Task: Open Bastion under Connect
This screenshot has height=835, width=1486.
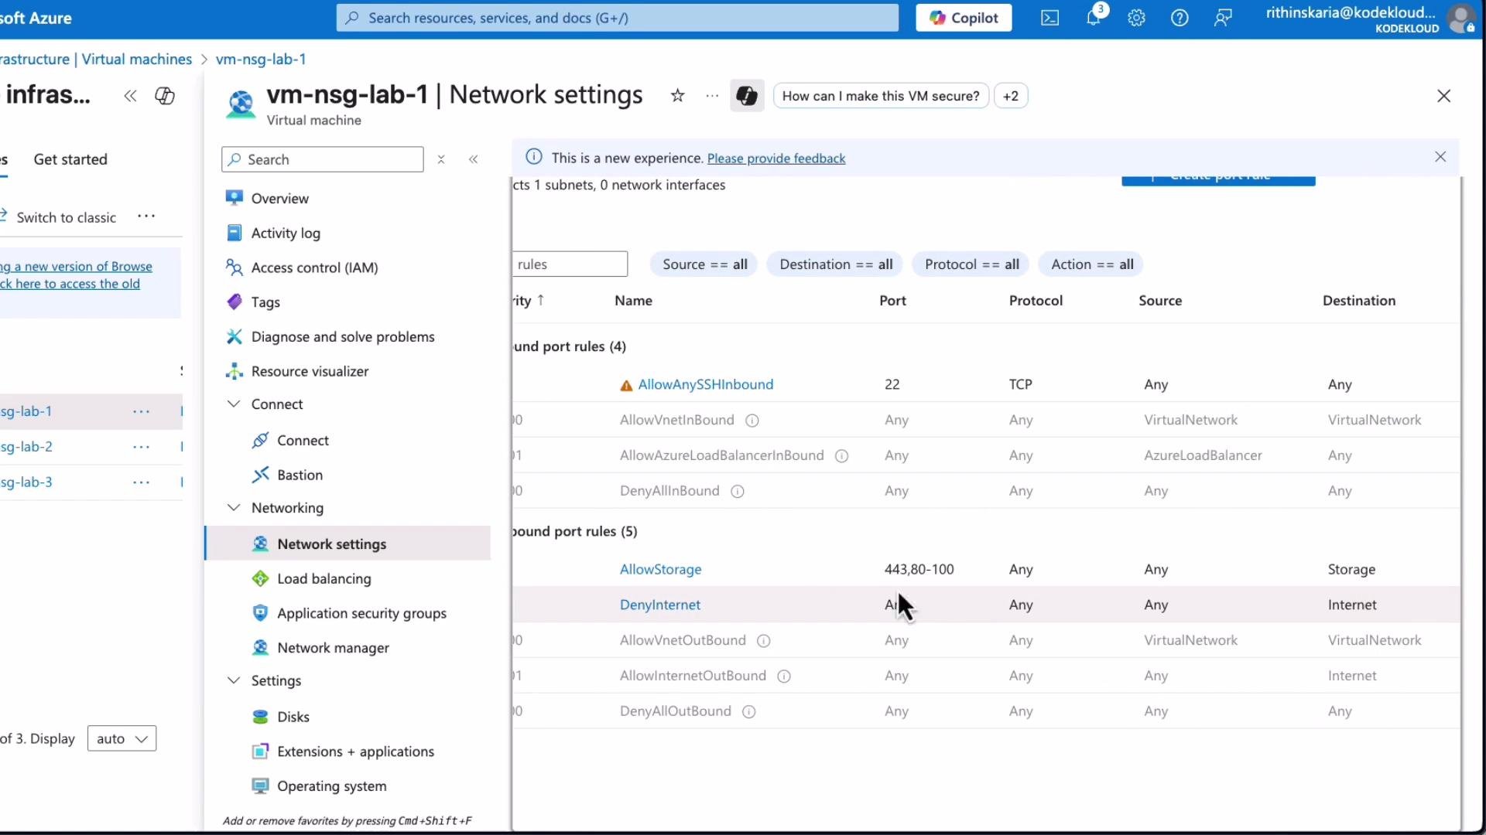Action: [300, 475]
